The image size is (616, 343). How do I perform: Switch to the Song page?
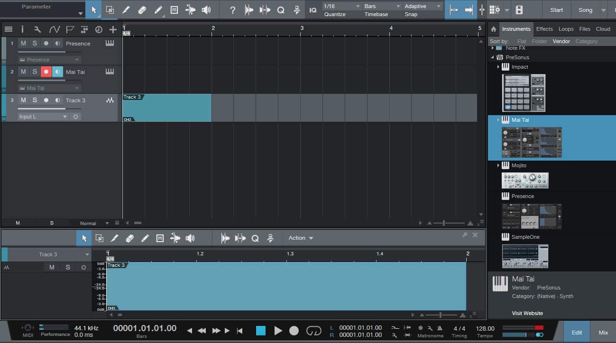(586, 10)
